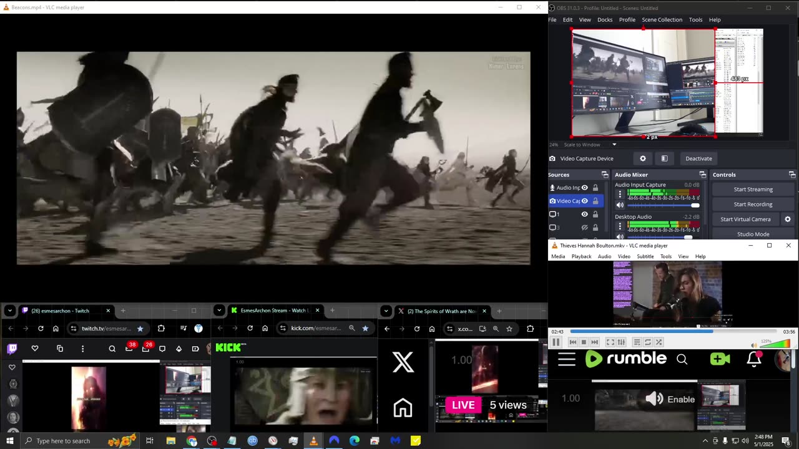
Task: Open Video Capture Device properties gear
Action: (643, 158)
